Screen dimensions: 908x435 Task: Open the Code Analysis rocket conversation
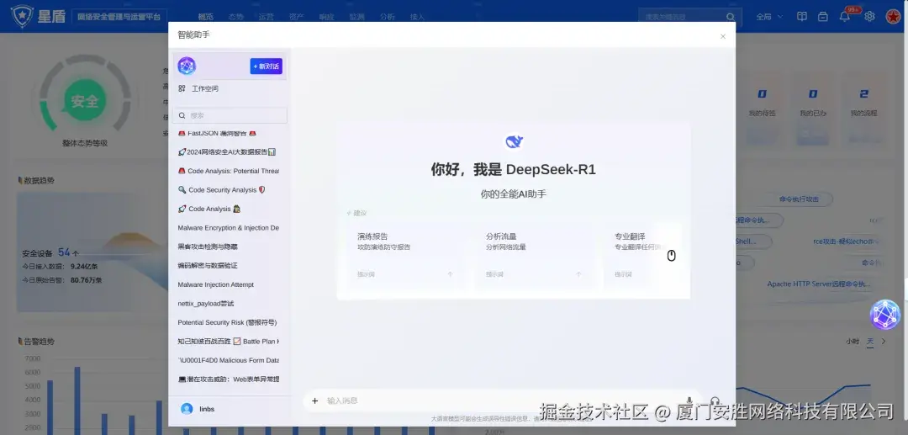click(209, 209)
